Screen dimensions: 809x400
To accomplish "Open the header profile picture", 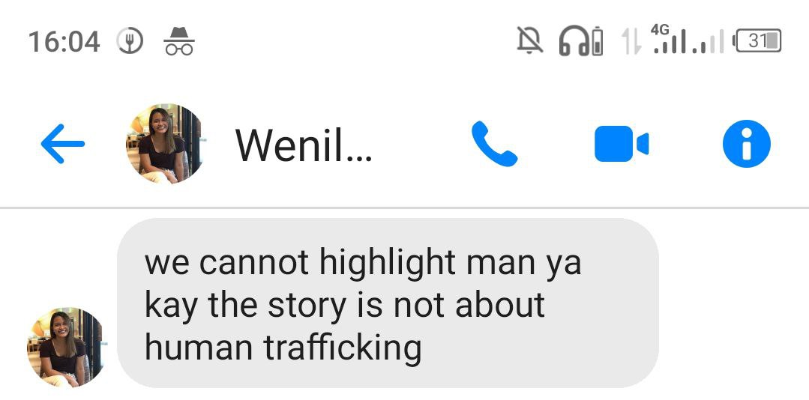I will (x=165, y=144).
